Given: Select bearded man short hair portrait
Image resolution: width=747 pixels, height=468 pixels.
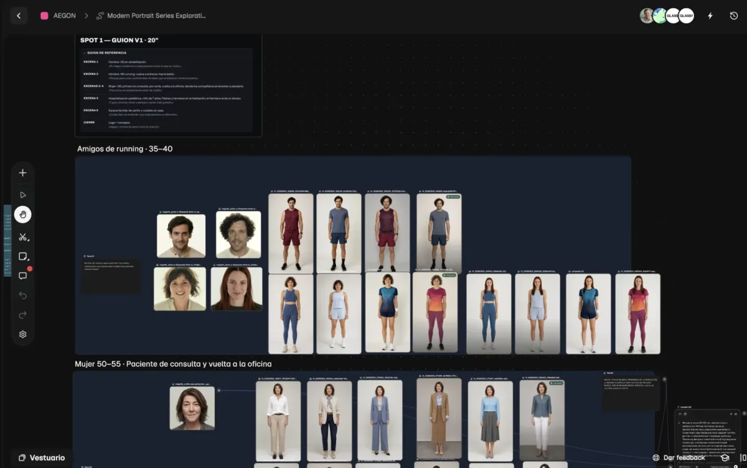Looking at the screenshot, I should click(x=181, y=236).
